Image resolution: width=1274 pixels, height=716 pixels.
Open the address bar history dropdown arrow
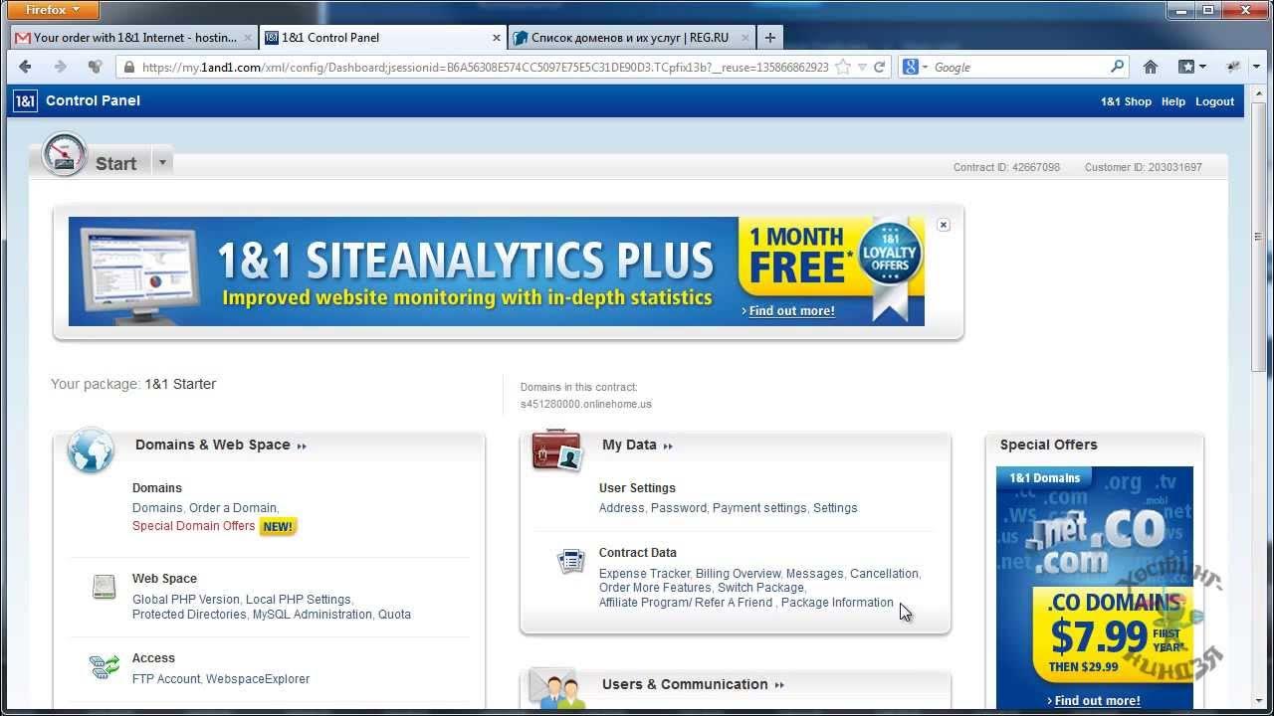pos(862,68)
